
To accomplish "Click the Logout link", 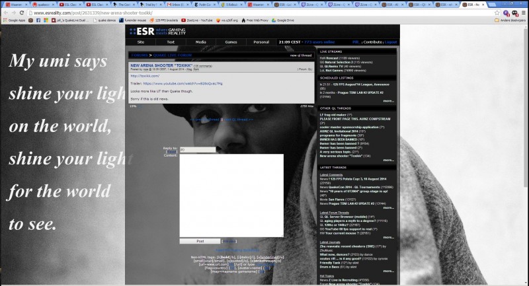I will (x=391, y=42).
